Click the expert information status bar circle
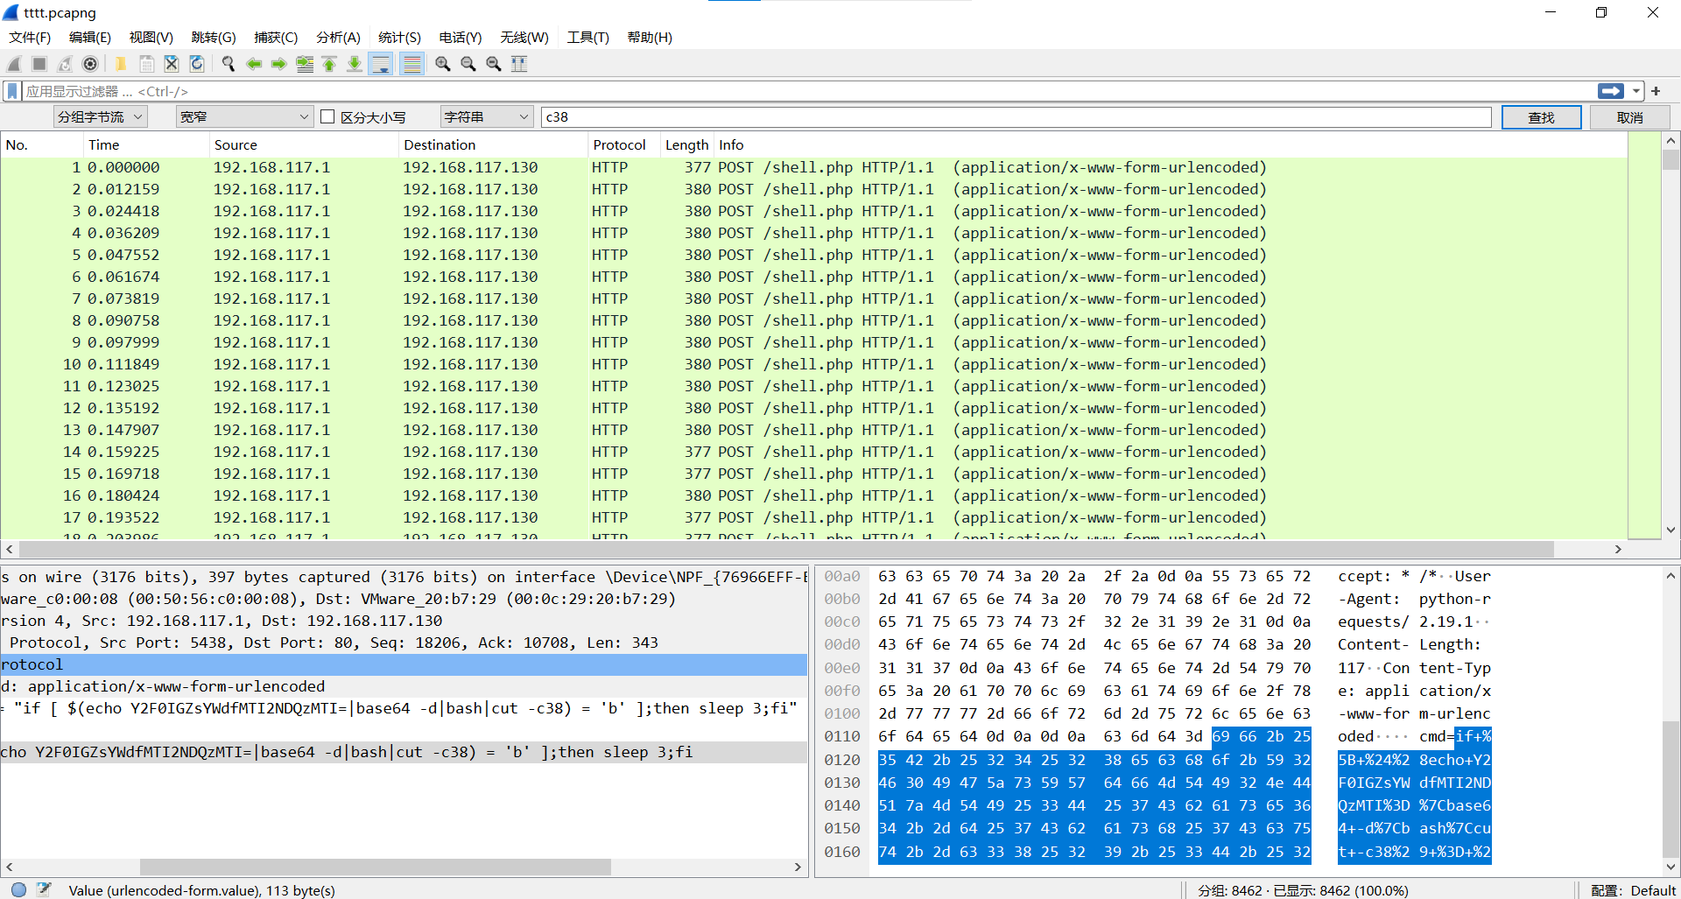The height and width of the screenshot is (899, 1681). coord(18,889)
